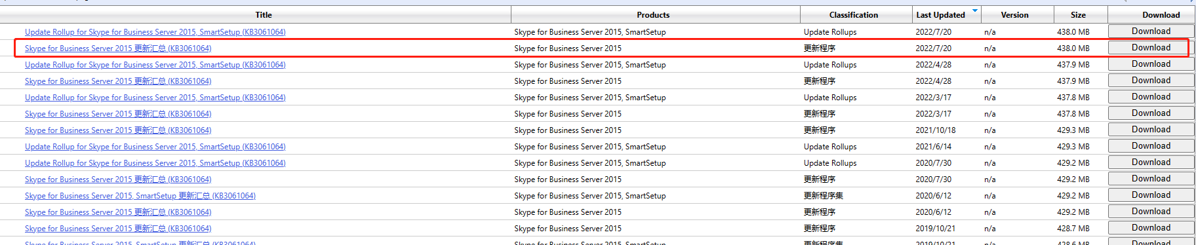1196x245 pixels.
Task: Select the date cell 2021/6/14
Action: [934, 147]
